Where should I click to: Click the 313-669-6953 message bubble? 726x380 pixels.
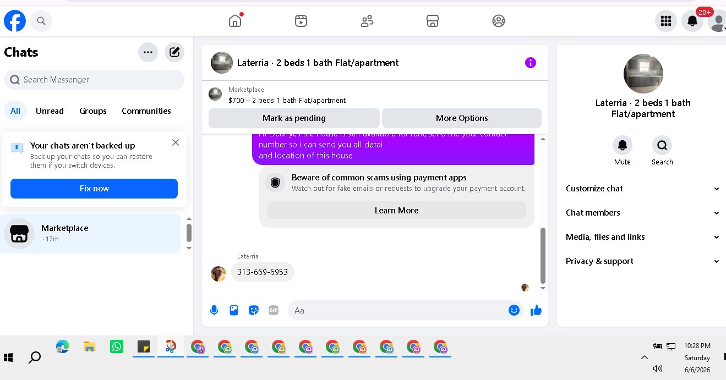pos(263,272)
